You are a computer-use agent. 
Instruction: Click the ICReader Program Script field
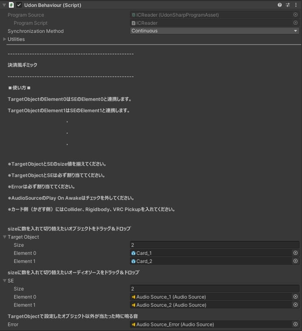tap(211, 23)
